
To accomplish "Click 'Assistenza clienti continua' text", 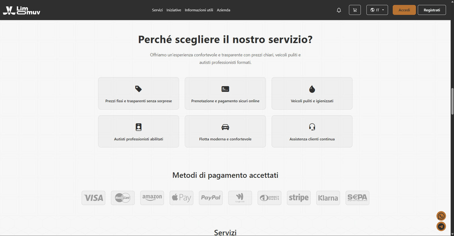I will point(312,139).
